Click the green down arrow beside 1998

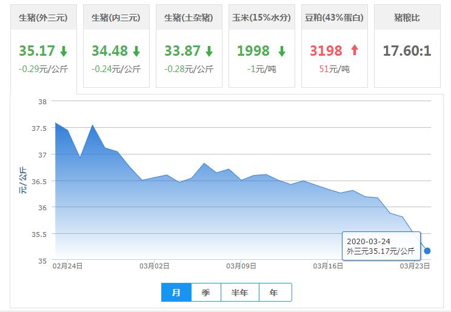(281, 51)
